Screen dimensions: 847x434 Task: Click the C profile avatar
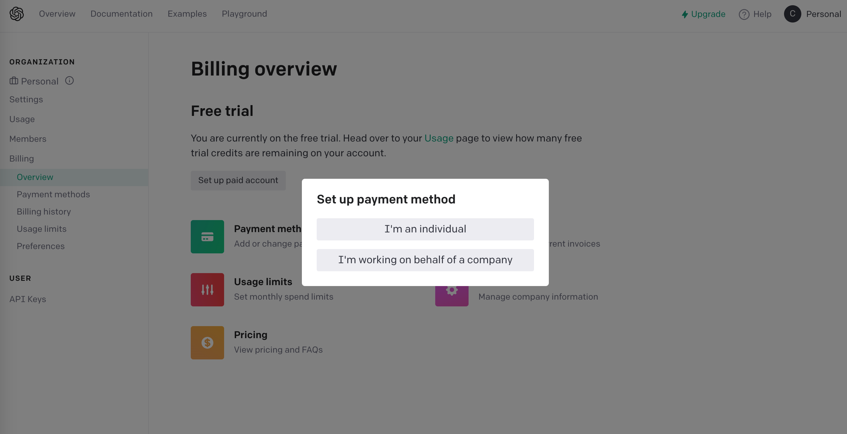[792, 14]
